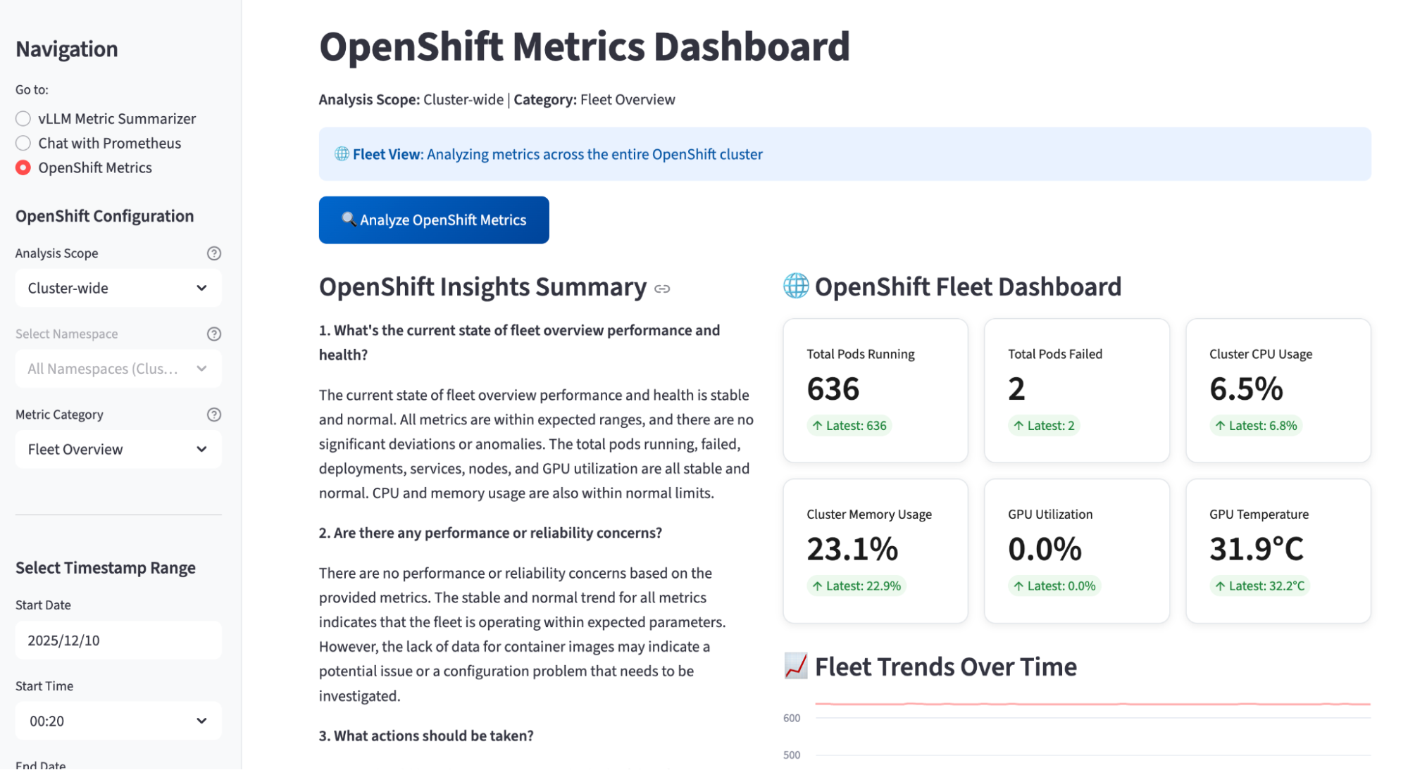The width and height of the screenshot is (1408, 770).
Task: Select Chat with Prometheus radio option
Action: (x=23, y=143)
